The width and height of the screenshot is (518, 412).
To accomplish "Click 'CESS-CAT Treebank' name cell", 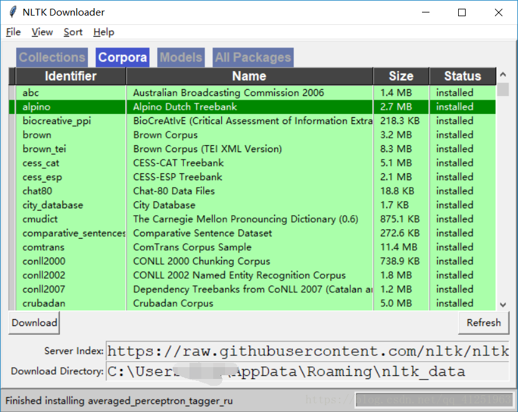I will coord(178,163).
